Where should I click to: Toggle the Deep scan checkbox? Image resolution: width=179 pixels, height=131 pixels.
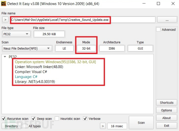tap(33, 119)
